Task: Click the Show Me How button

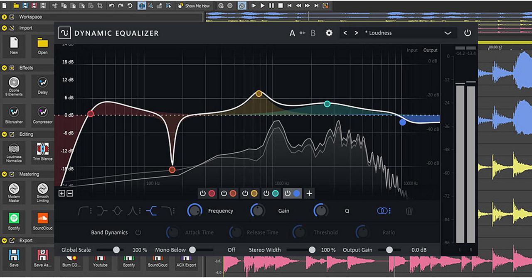Action: coord(194,6)
